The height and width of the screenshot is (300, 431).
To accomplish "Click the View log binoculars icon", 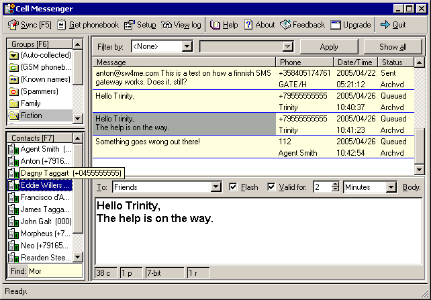I will tap(167, 25).
